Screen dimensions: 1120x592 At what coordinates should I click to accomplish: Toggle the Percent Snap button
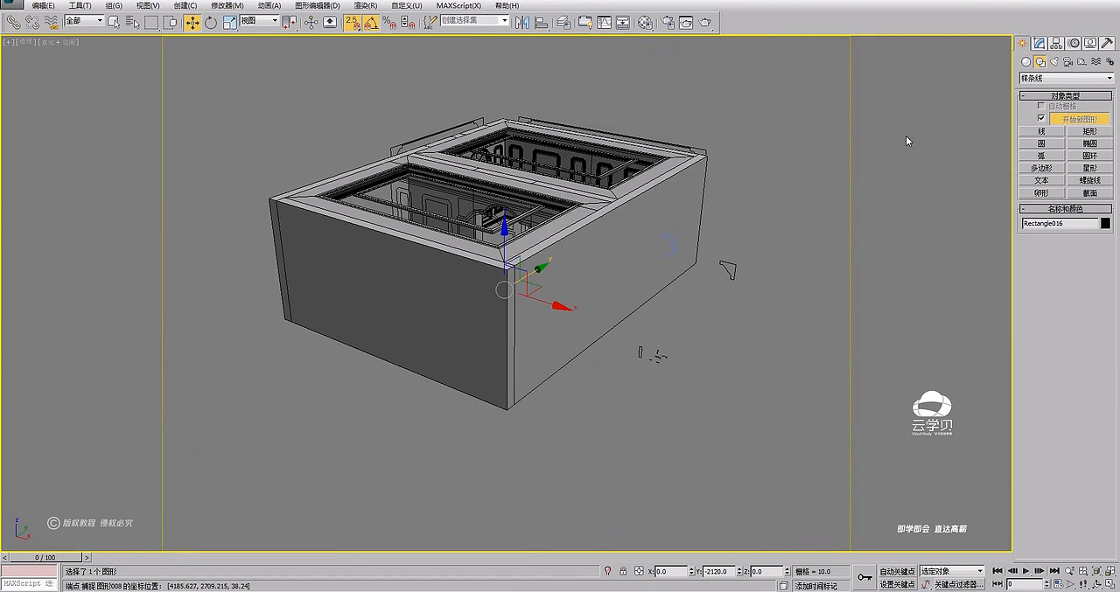389,22
